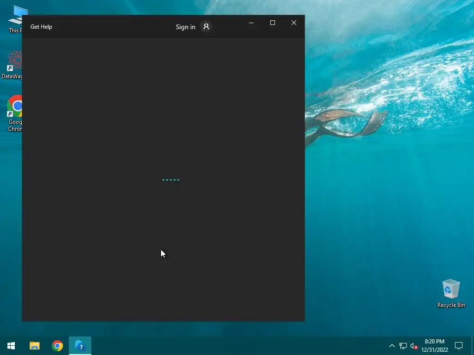Open the Action Center notifications icon
474x355 pixels.
pos(459,346)
